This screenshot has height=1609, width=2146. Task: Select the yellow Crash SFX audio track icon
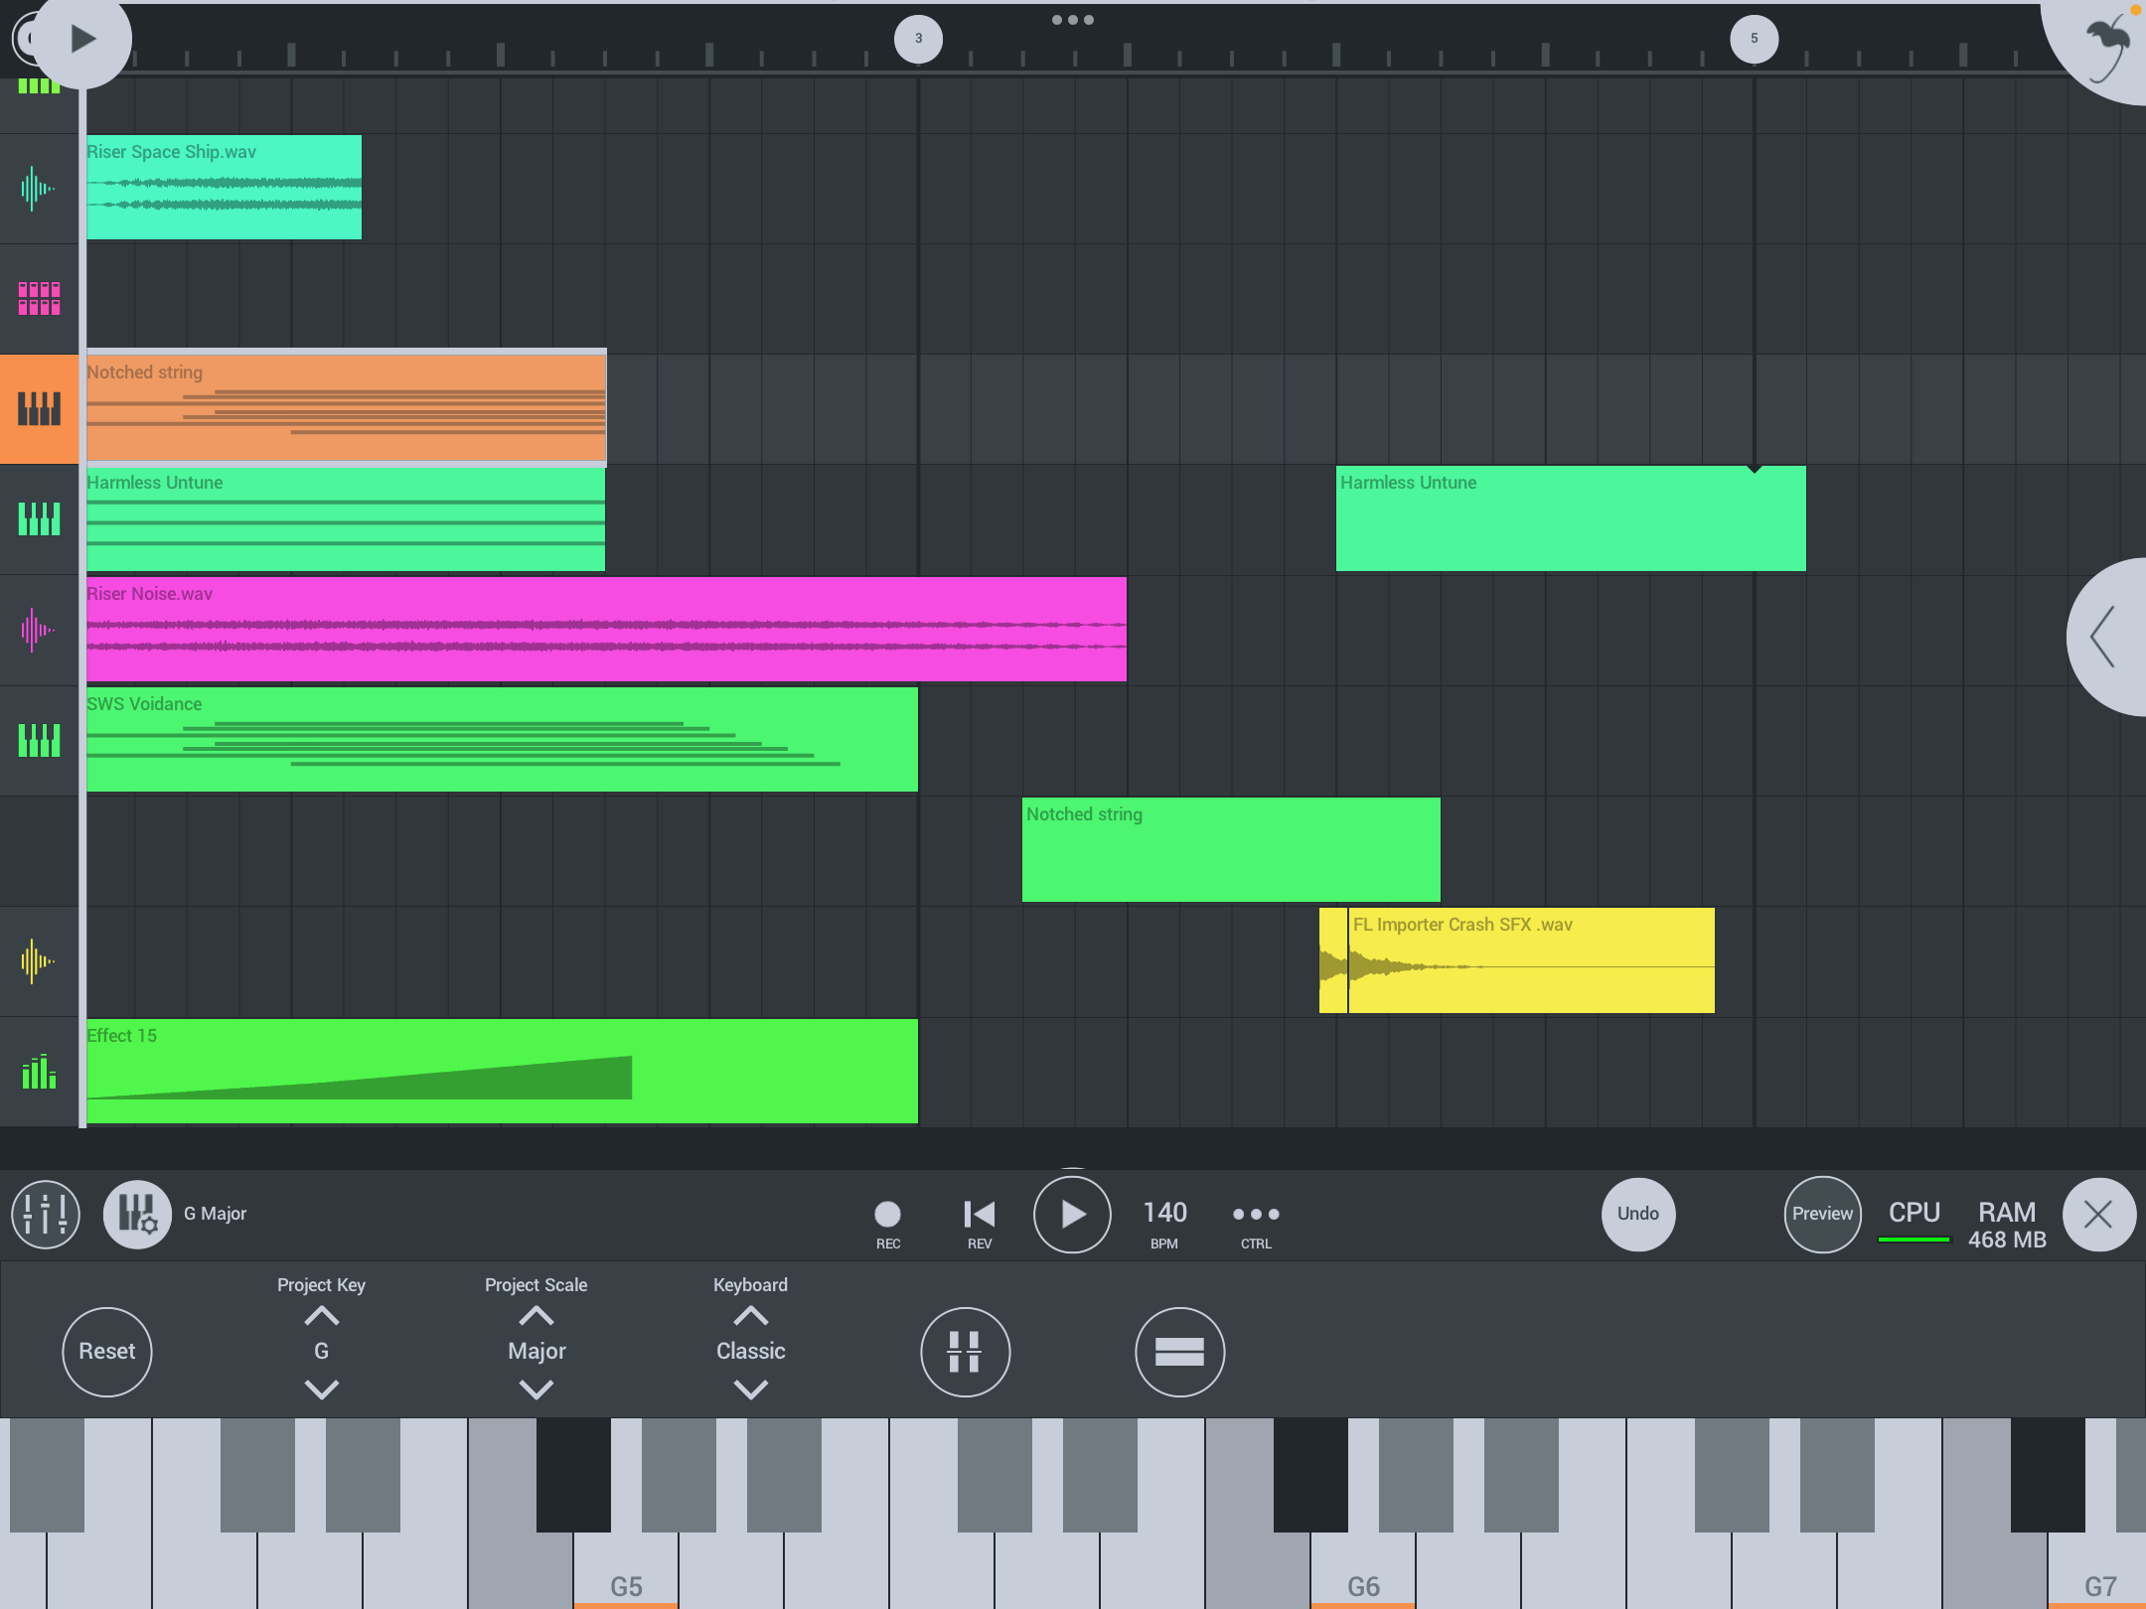(39, 960)
